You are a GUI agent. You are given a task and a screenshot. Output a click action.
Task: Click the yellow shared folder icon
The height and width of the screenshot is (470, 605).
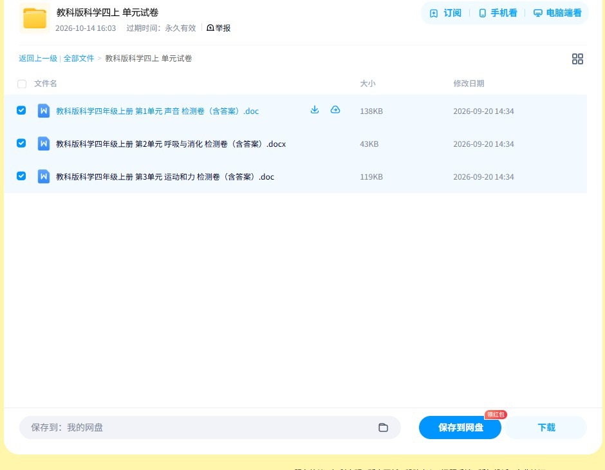tap(35, 18)
